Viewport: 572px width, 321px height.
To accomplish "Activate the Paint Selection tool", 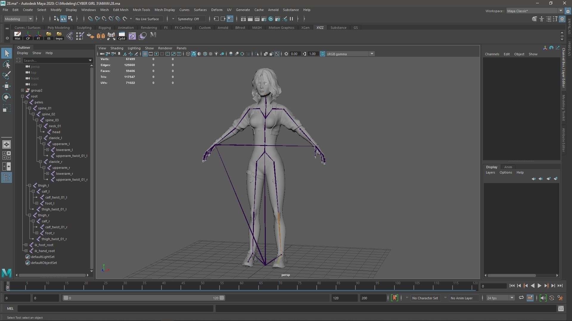I will click(x=7, y=75).
